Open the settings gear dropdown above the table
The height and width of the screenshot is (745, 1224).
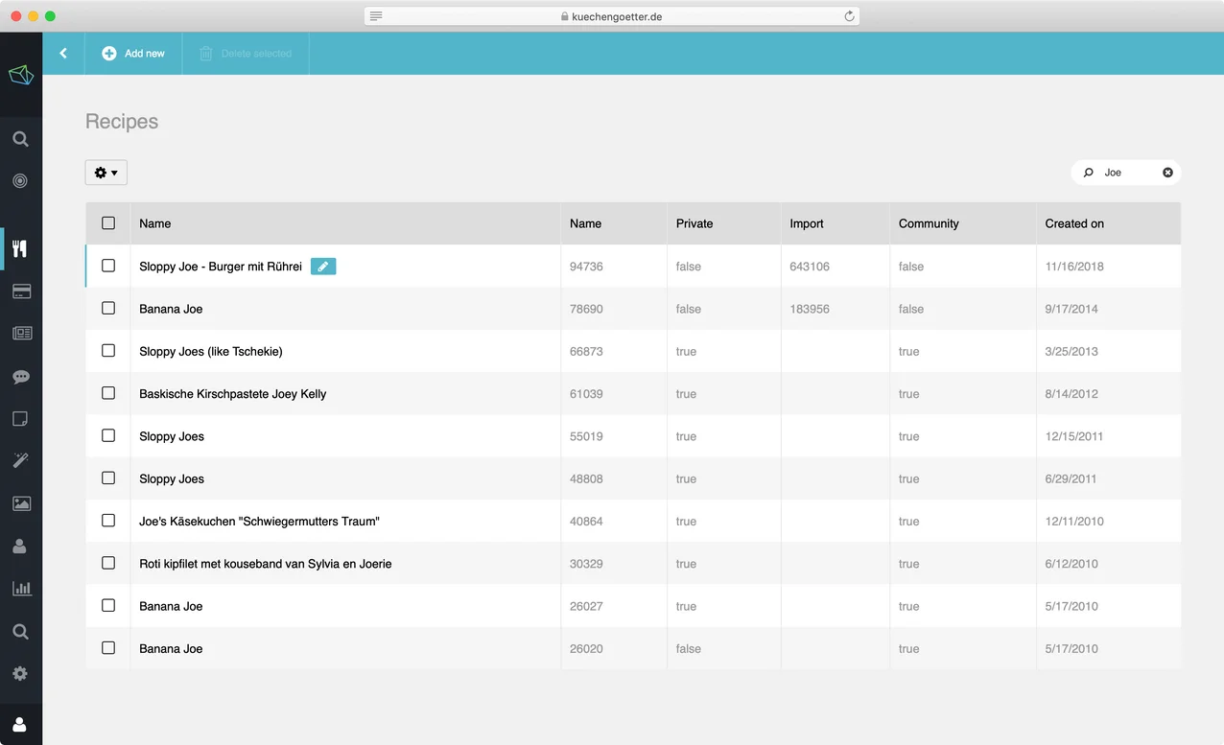tap(106, 172)
